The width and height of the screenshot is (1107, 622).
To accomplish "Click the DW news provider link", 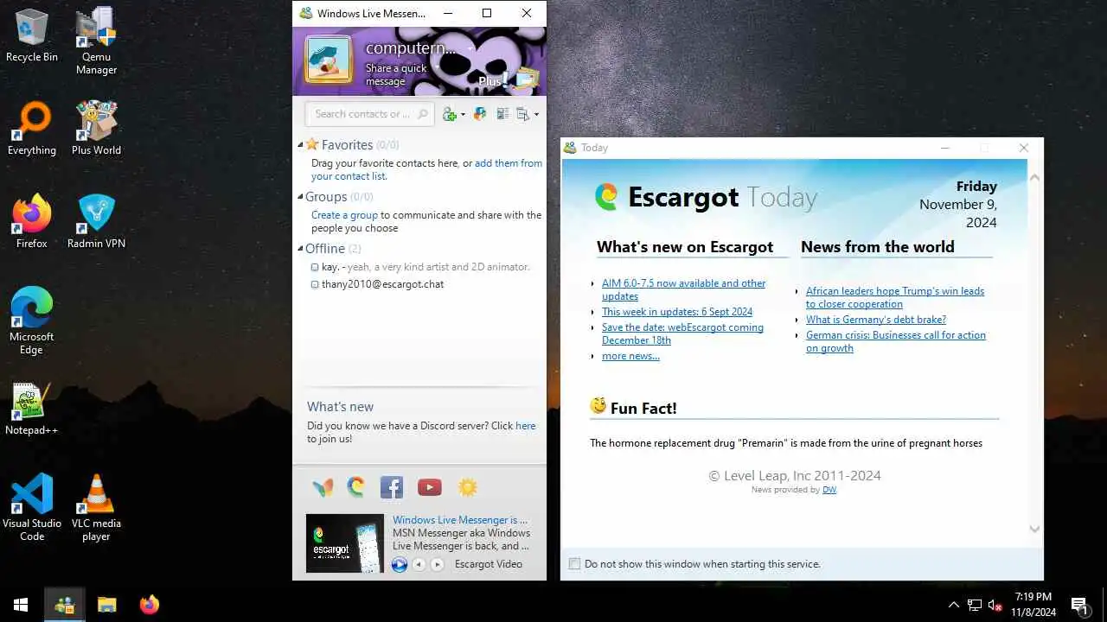I will click(x=829, y=490).
